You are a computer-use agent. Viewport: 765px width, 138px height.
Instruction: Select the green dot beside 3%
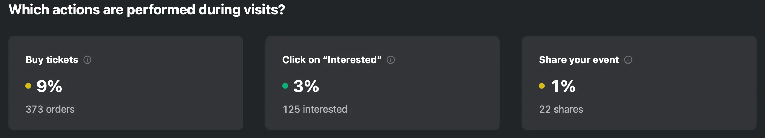click(x=285, y=86)
